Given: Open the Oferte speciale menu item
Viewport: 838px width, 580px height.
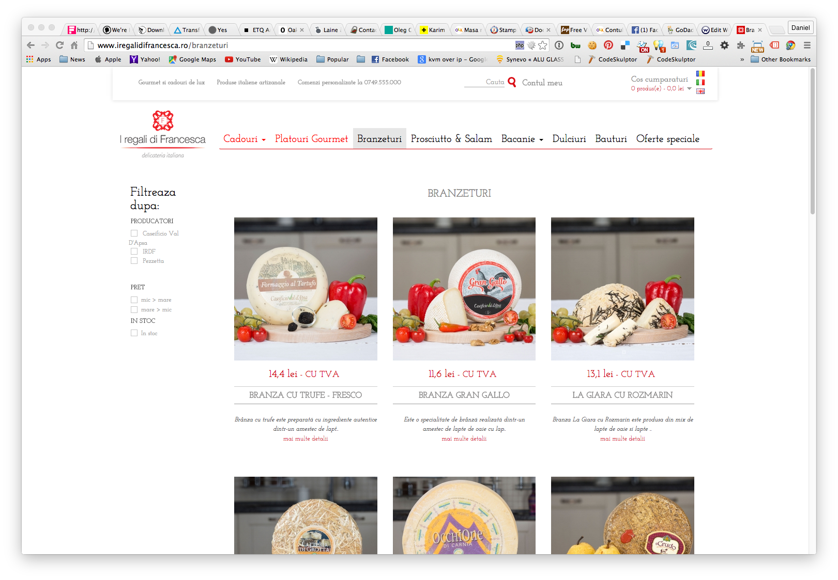Looking at the screenshot, I should 668,139.
